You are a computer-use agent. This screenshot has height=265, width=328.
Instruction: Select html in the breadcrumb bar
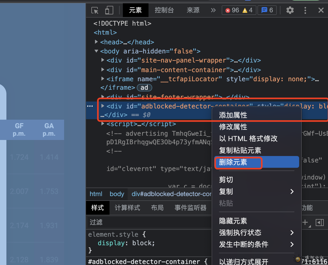coord(96,194)
